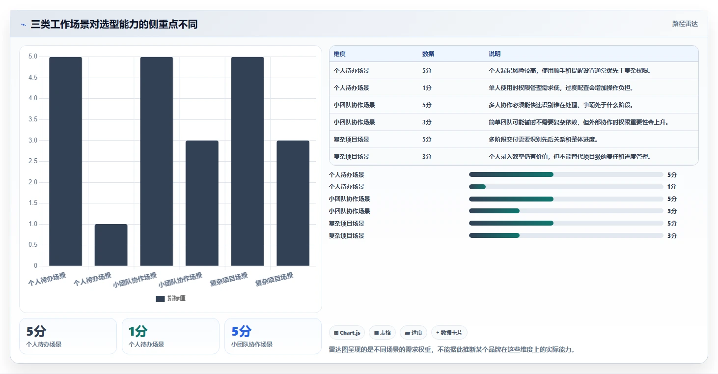Select the 数据卡片 chip
This screenshot has height=374, width=718.
[x=449, y=333]
